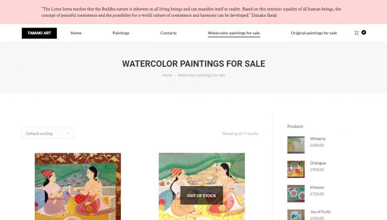Open the shopping cart icon
The height and width of the screenshot is (220, 387).
click(356, 33)
